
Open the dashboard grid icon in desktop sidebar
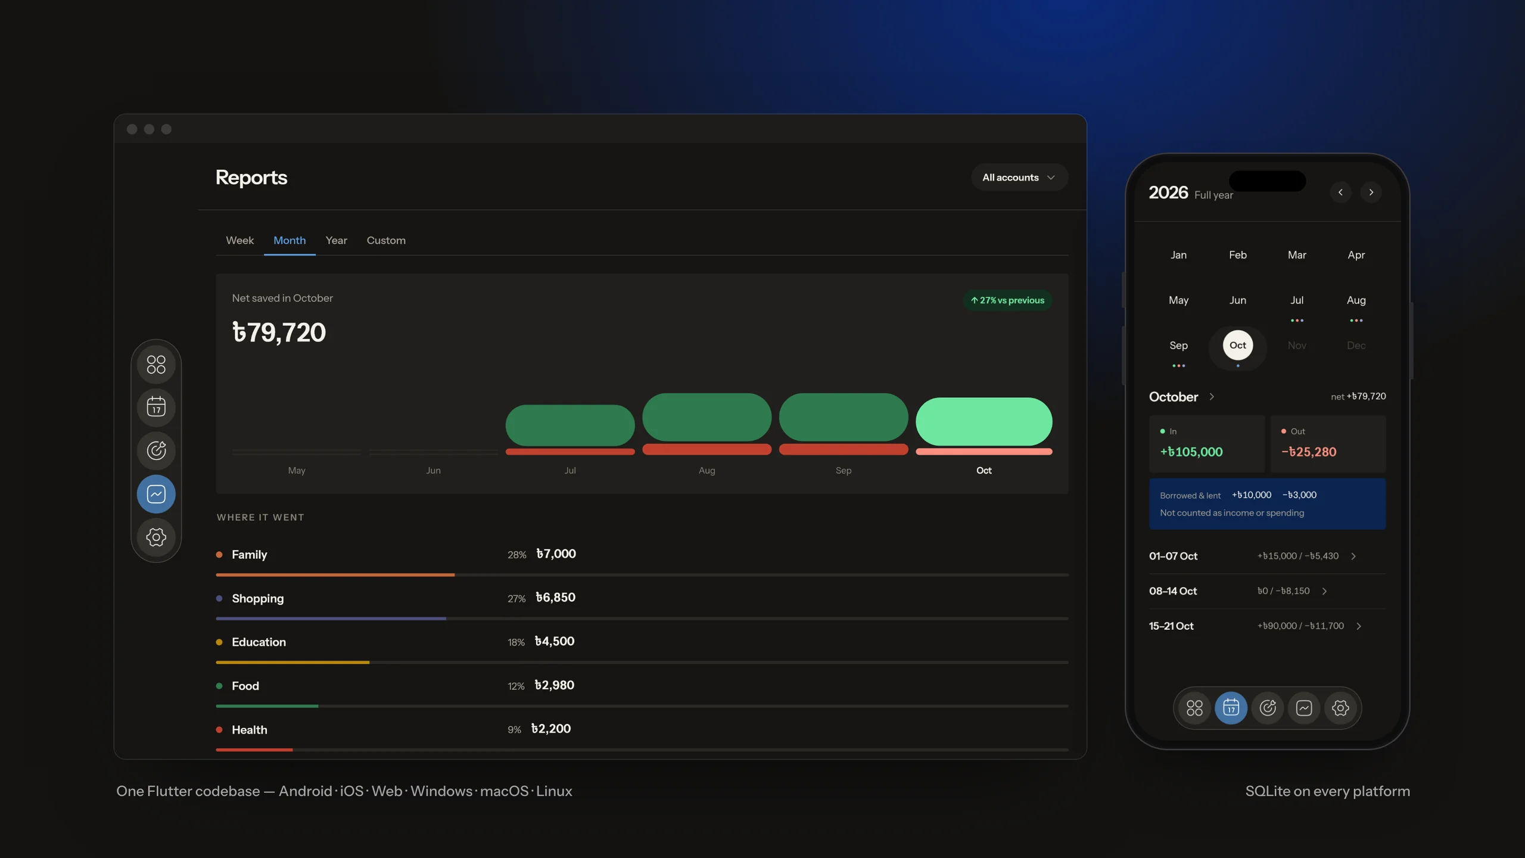click(156, 364)
